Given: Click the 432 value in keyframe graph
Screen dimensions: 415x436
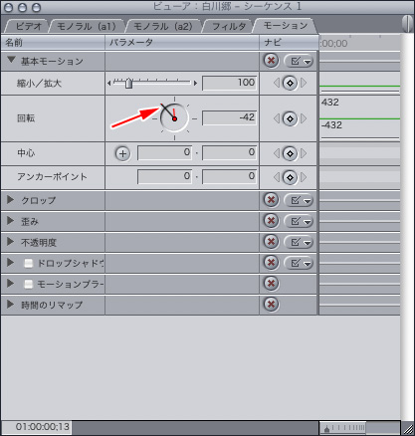Looking at the screenshot, I should pyautogui.click(x=330, y=103).
